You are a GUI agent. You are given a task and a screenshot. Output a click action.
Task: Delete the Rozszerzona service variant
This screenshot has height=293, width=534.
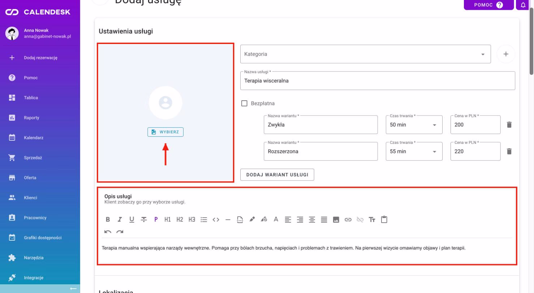pyautogui.click(x=509, y=152)
